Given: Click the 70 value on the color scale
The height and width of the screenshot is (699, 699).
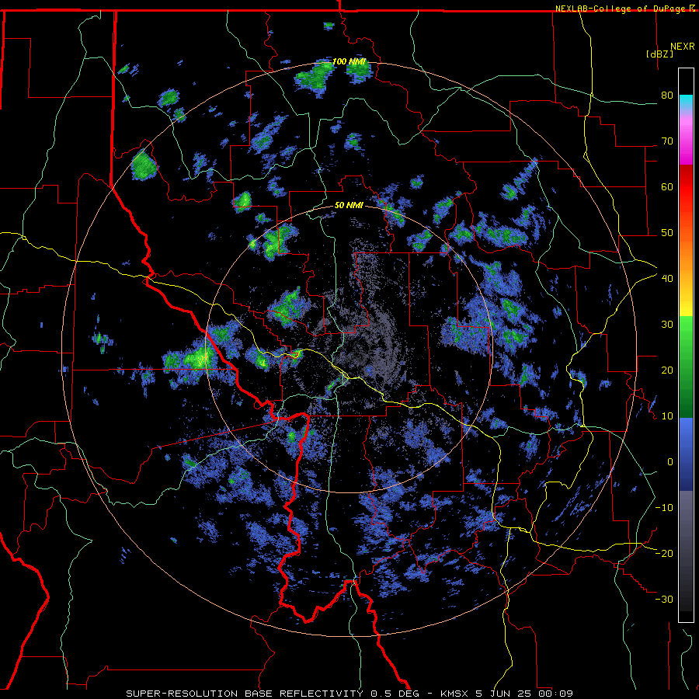Looking at the screenshot, I should 667,141.
